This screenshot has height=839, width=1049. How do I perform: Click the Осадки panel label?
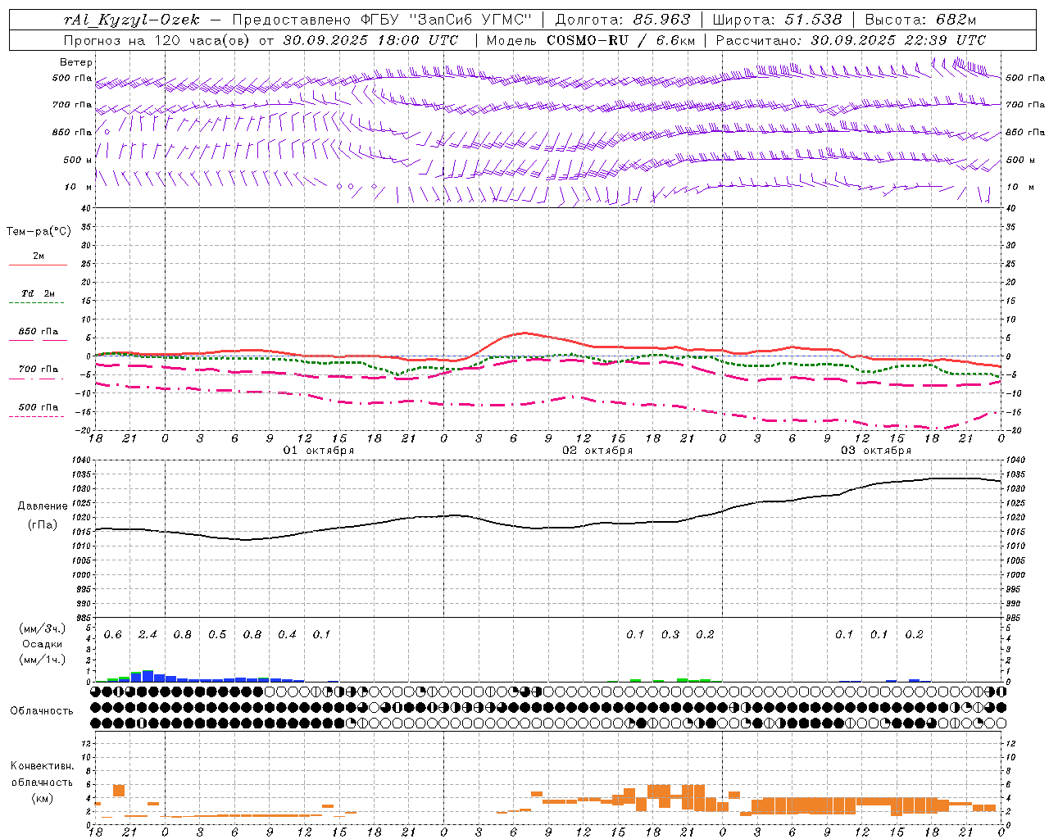[42, 644]
